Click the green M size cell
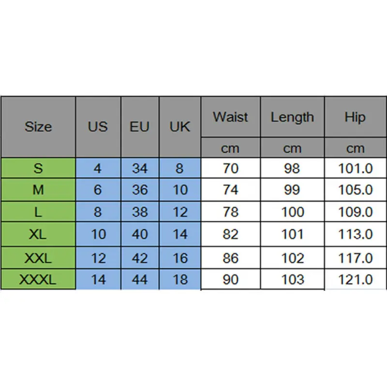Image resolution: width=387 pixels, height=387 pixels. [38, 190]
